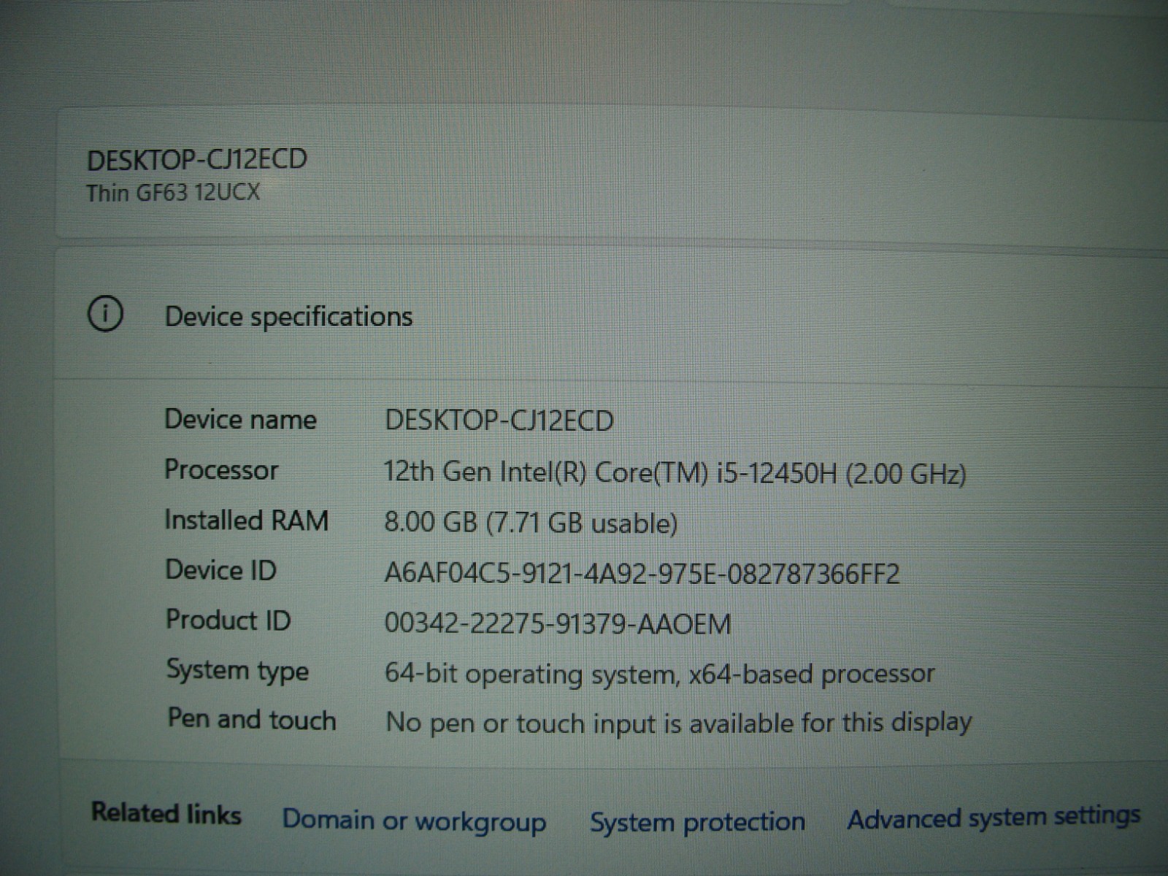1168x876 pixels.
Task: Click the Related links label
Action: pos(166,813)
